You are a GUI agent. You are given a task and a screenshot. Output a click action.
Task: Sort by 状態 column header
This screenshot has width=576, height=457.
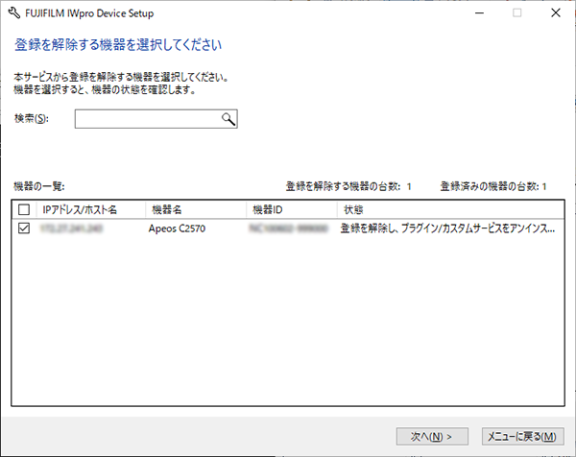point(450,209)
